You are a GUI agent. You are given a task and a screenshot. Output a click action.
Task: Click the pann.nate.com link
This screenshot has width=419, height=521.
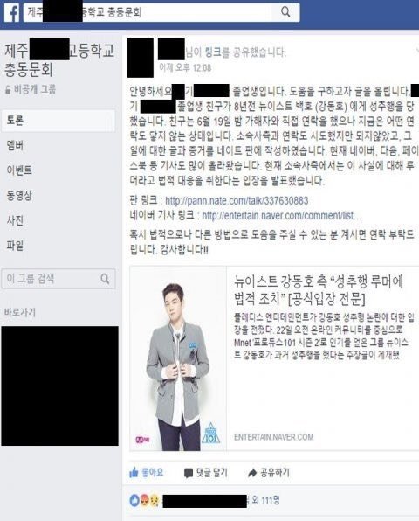237,201
